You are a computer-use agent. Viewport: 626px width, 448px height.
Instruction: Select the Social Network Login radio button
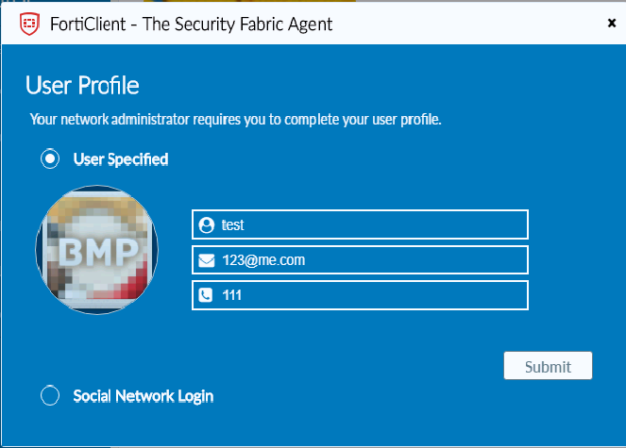50,395
